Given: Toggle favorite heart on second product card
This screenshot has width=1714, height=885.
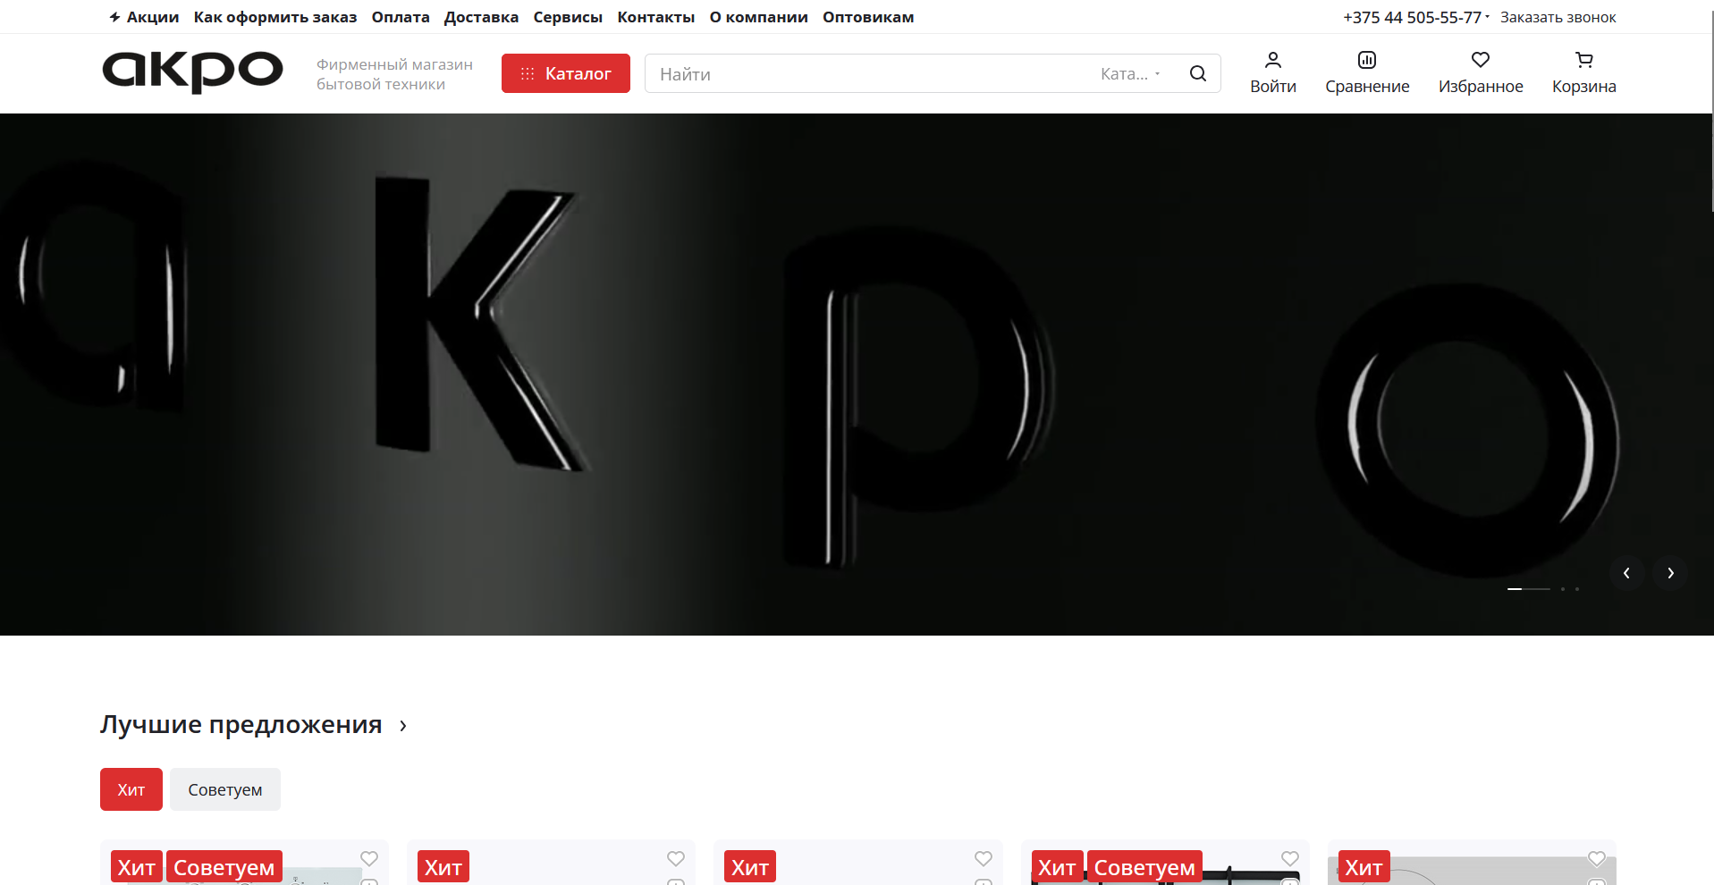Looking at the screenshot, I should [676, 858].
